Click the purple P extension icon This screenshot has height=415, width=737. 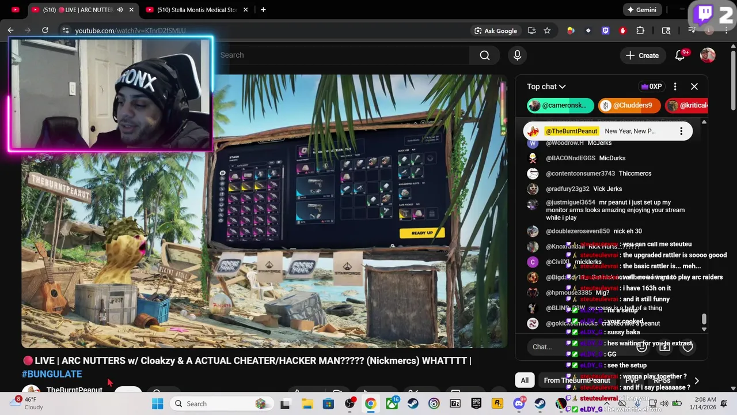tap(605, 31)
